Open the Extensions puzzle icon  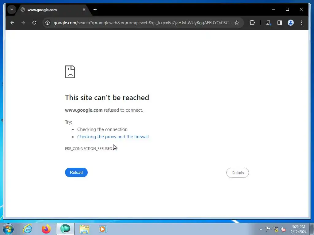coord(252,23)
